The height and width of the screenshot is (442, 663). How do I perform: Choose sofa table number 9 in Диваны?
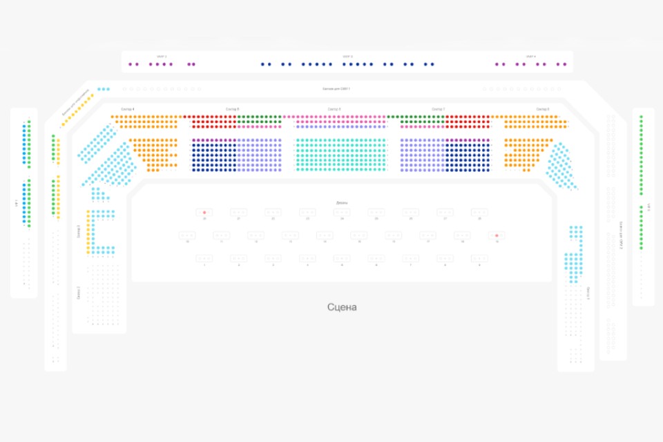(479, 258)
